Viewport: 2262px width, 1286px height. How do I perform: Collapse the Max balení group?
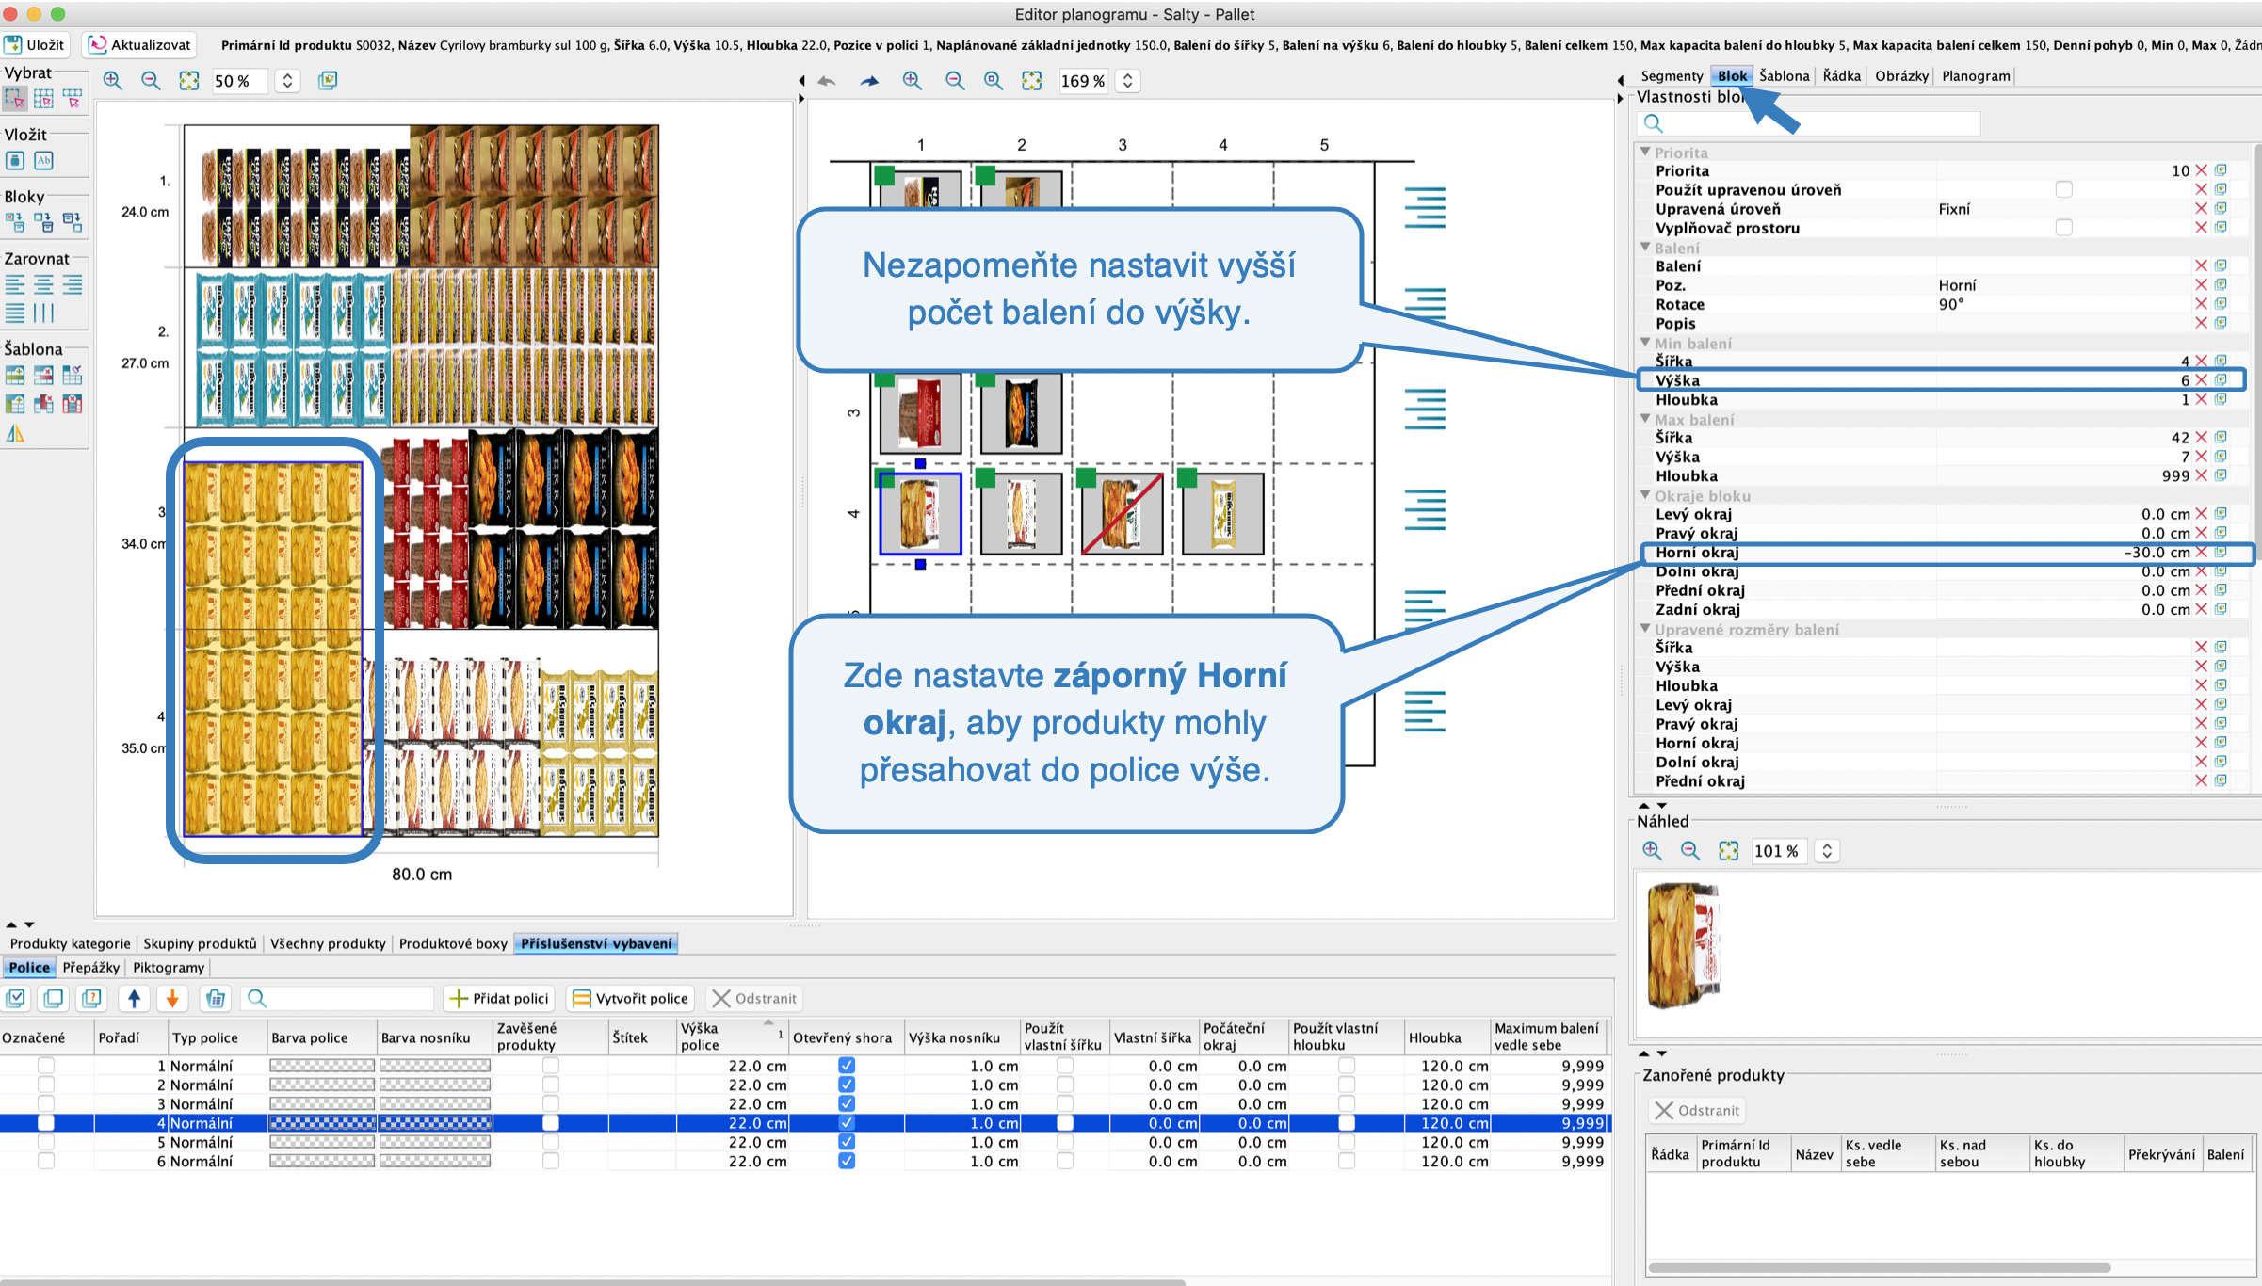click(1645, 419)
